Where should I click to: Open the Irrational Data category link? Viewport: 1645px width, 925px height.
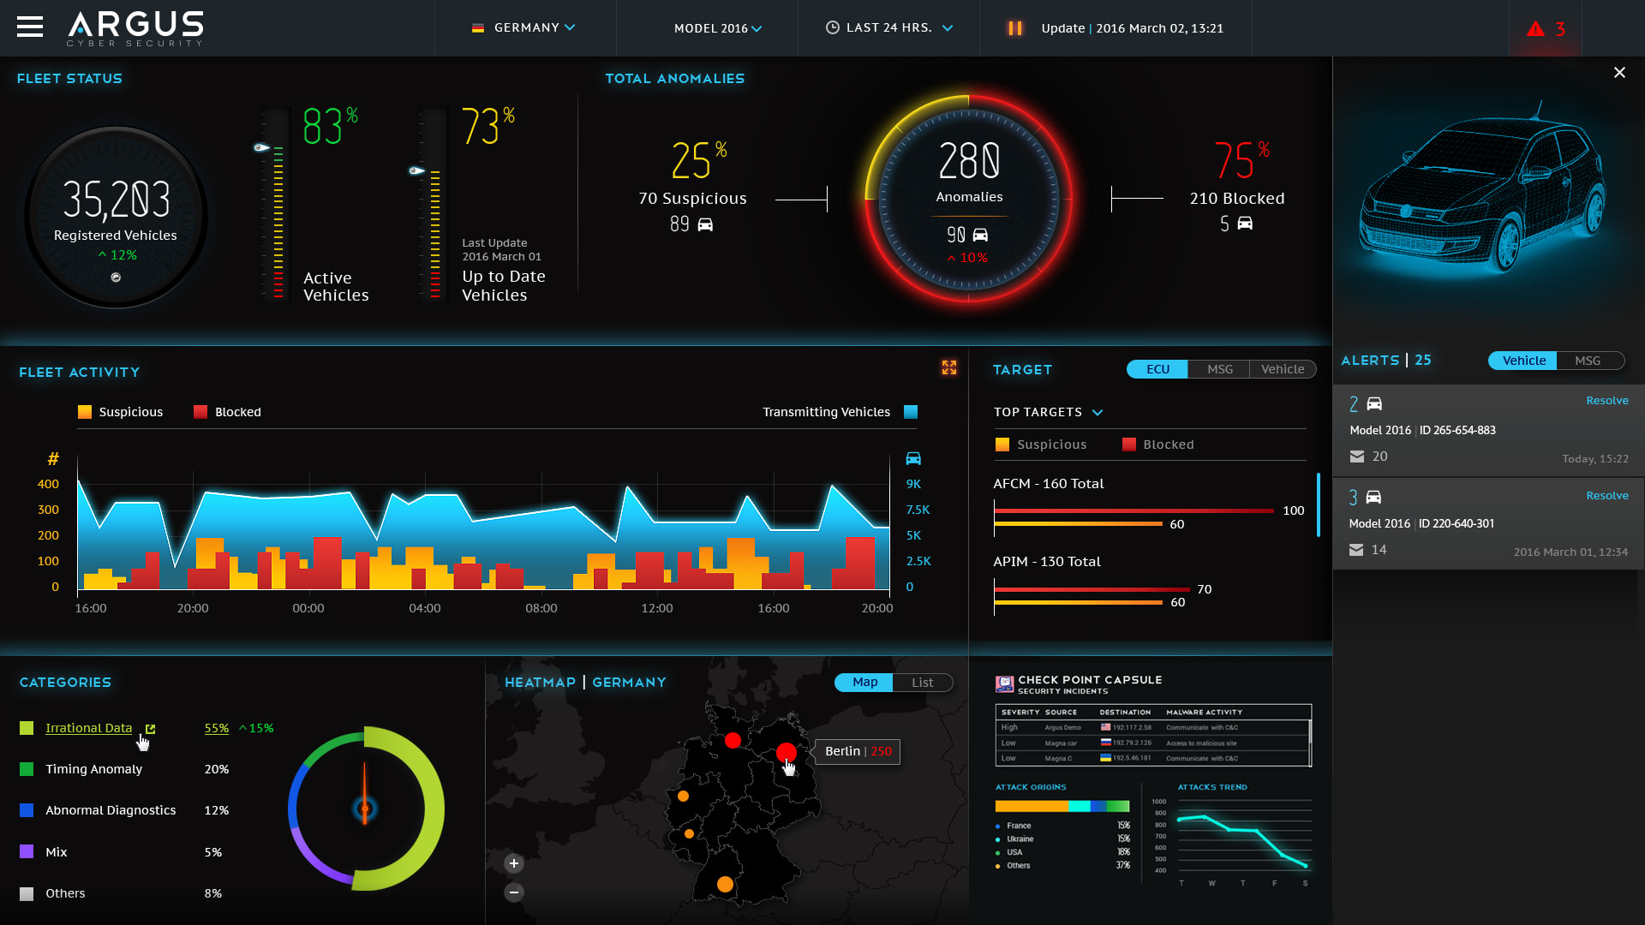[88, 728]
